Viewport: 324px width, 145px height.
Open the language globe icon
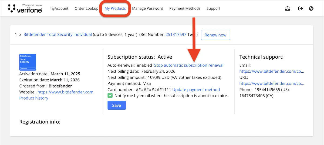click(311, 8)
